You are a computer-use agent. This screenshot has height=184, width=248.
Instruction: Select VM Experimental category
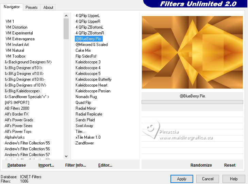tap(19, 33)
